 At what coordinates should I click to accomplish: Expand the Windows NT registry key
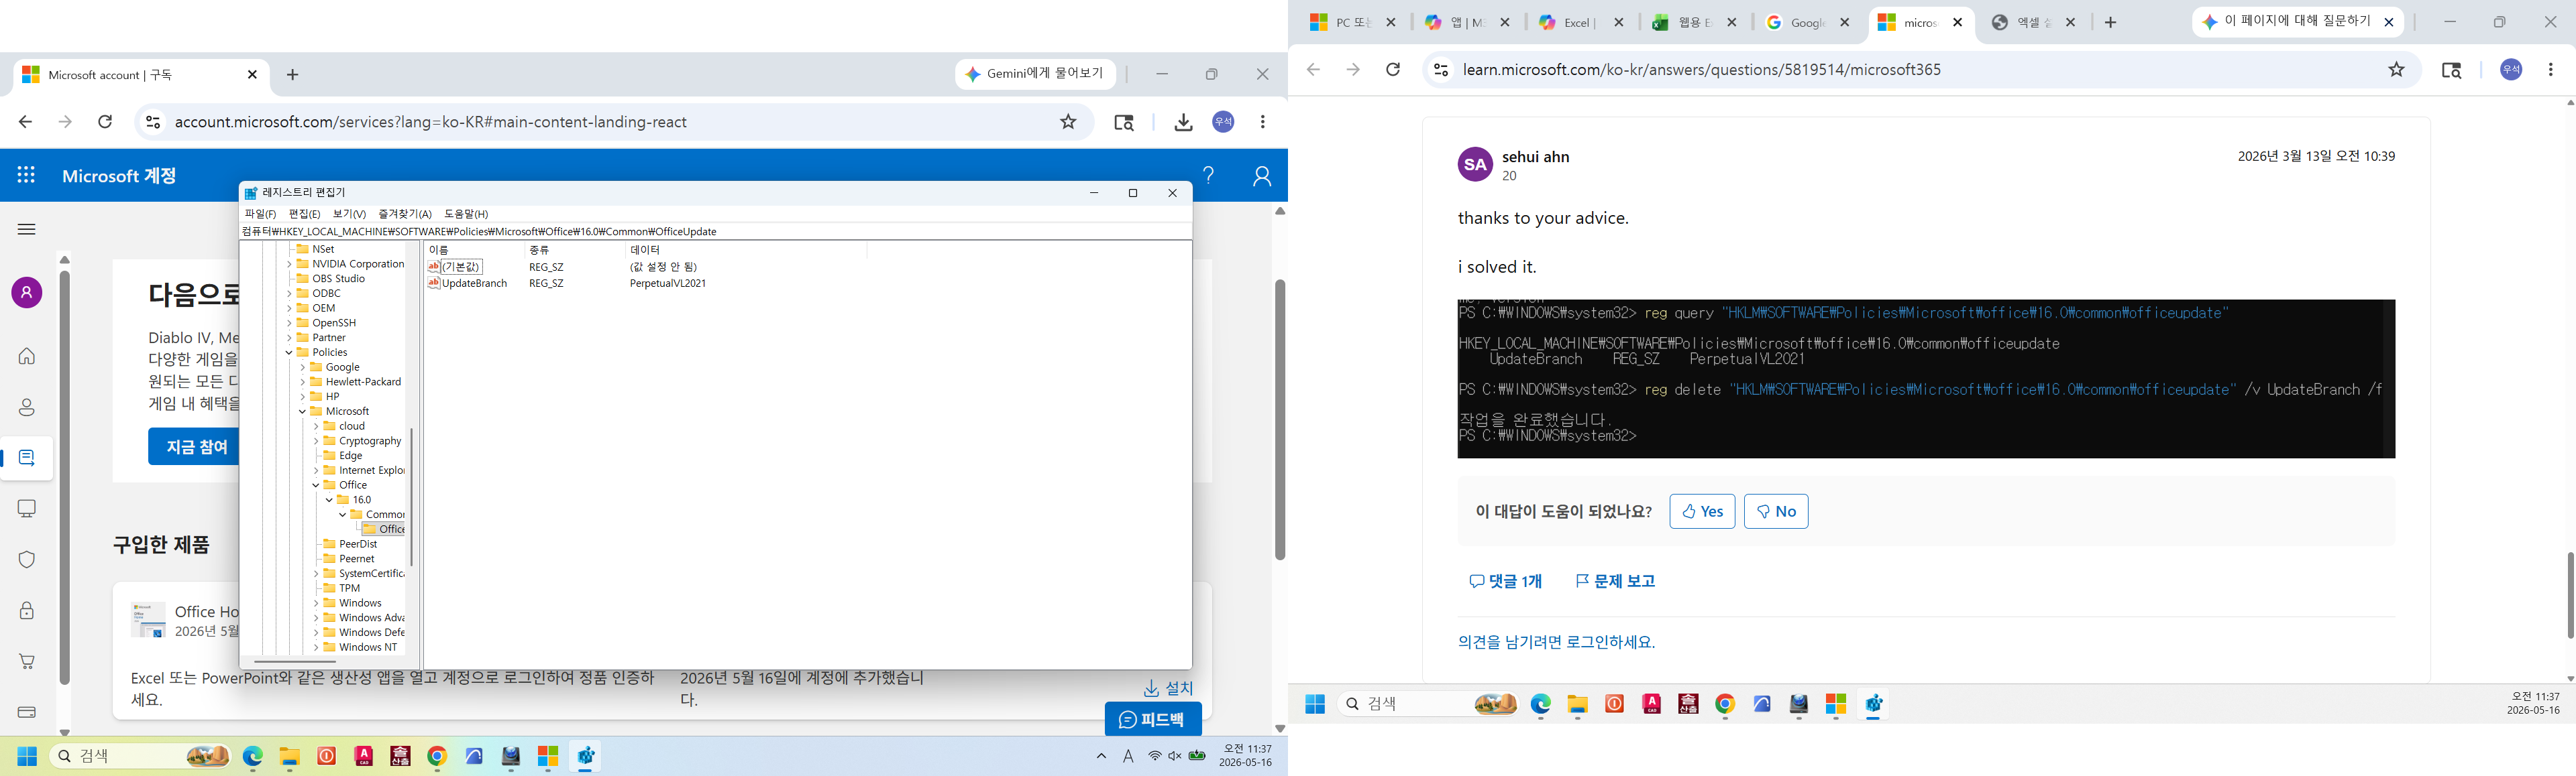(316, 647)
